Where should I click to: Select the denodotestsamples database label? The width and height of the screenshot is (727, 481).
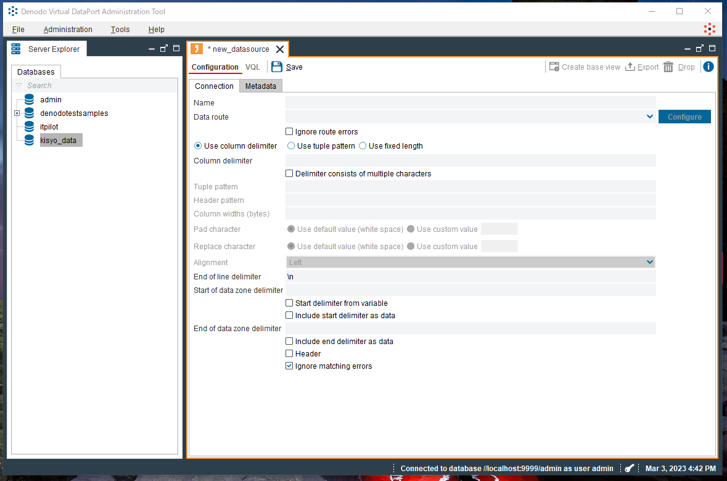74,113
